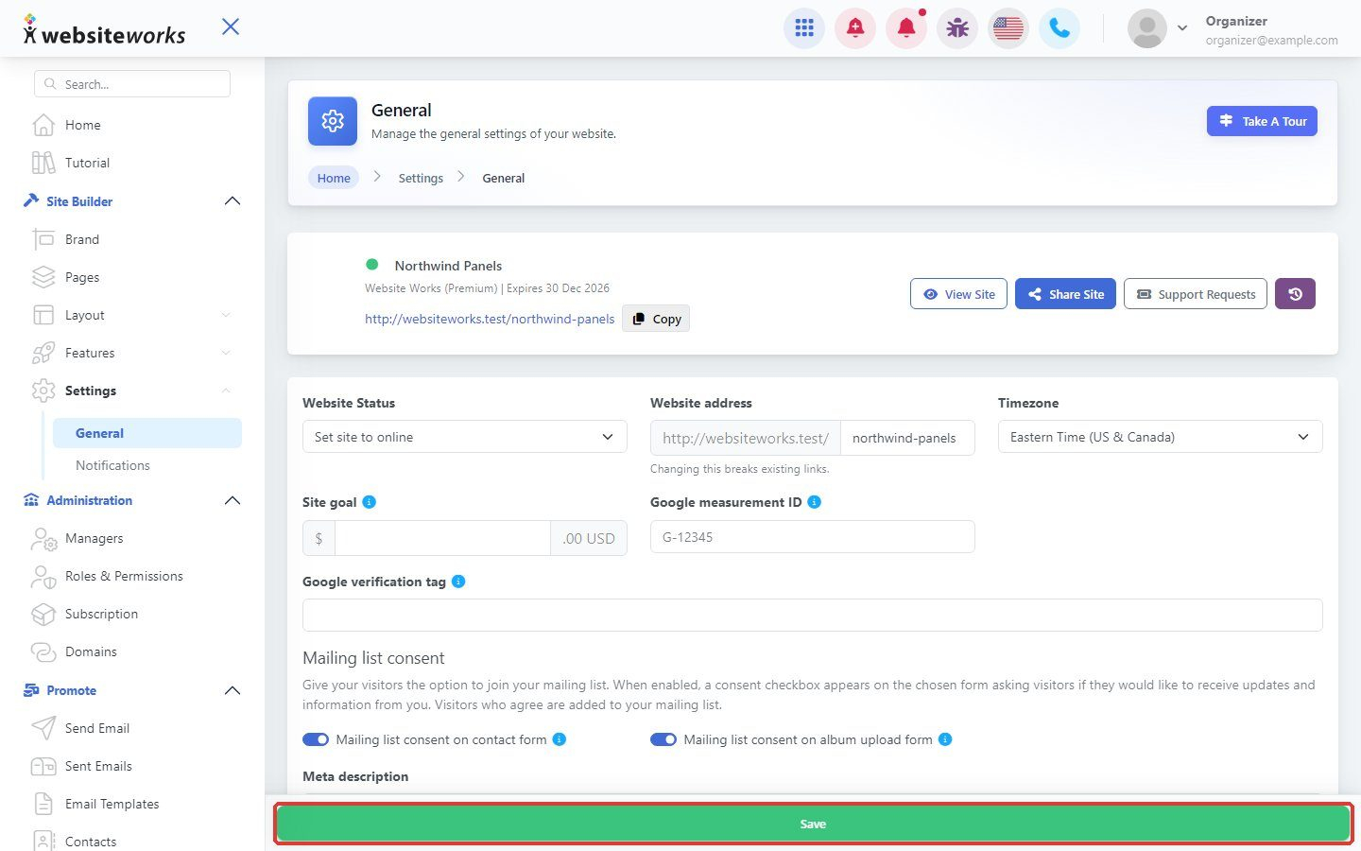Click the bug report icon
1361x851 pixels.
click(957, 28)
